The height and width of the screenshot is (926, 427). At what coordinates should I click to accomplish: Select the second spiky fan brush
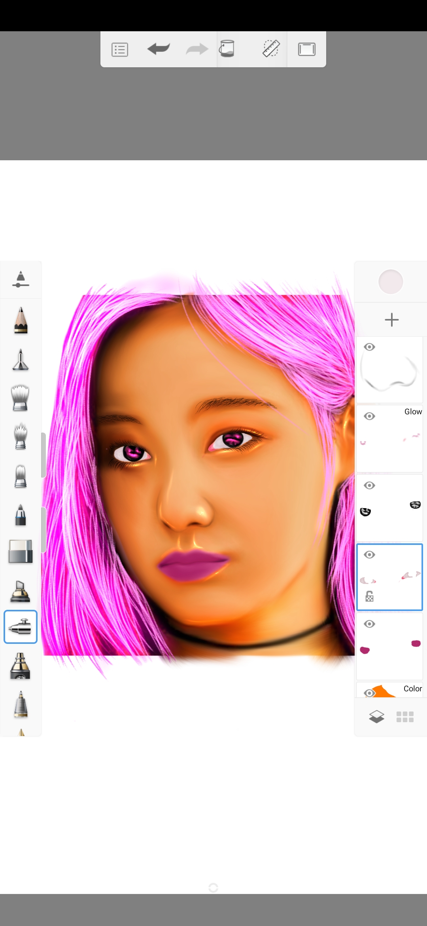coord(20,436)
